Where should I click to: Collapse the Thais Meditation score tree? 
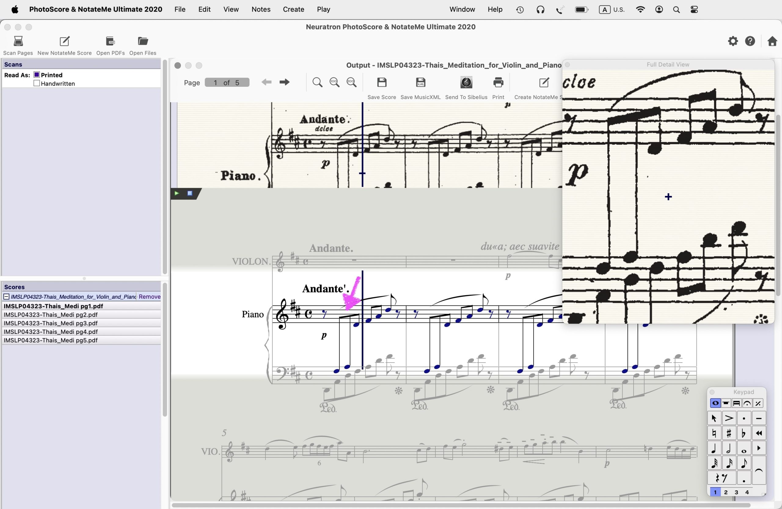pyautogui.click(x=6, y=297)
